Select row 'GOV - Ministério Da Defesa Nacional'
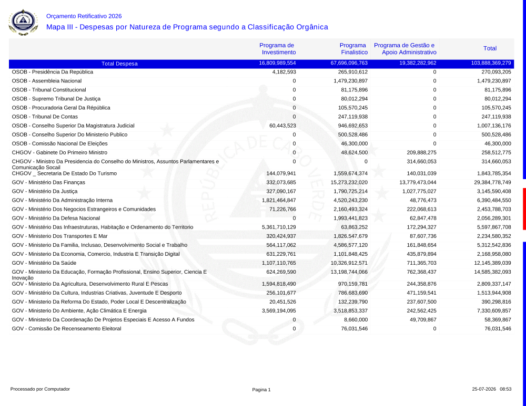The image size is (526, 406). pyautogui.click(x=261, y=218)
